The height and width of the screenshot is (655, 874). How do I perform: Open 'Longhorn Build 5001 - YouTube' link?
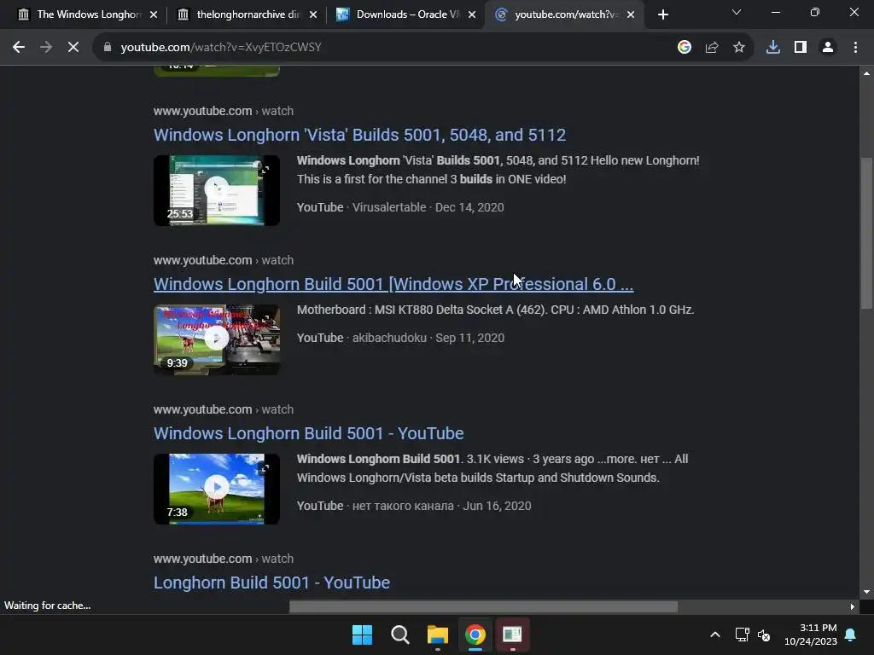[x=271, y=583]
